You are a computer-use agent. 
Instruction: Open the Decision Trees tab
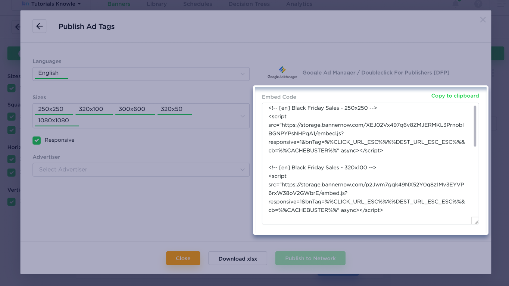[249, 4]
